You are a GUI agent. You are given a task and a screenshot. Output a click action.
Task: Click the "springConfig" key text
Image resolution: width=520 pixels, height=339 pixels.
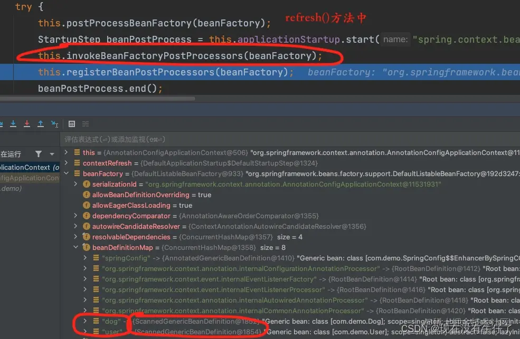(x=126, y=258)
